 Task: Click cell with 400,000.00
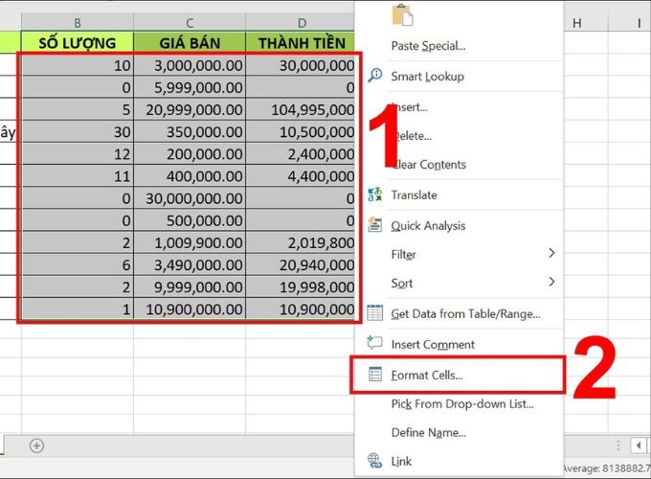[x=190, y=176]
